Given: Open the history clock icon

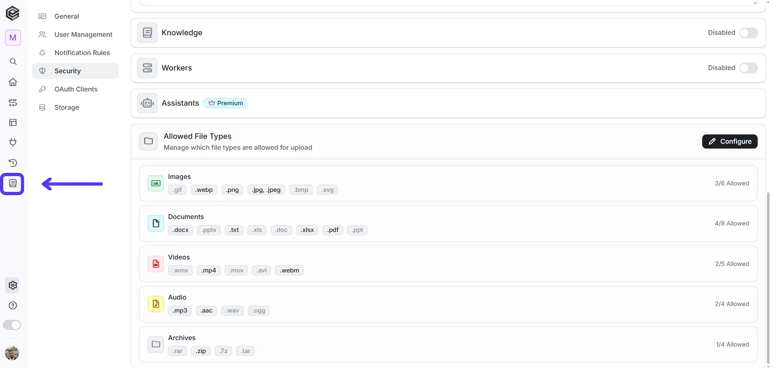Looking at the screenshot, I should [13, 163].
